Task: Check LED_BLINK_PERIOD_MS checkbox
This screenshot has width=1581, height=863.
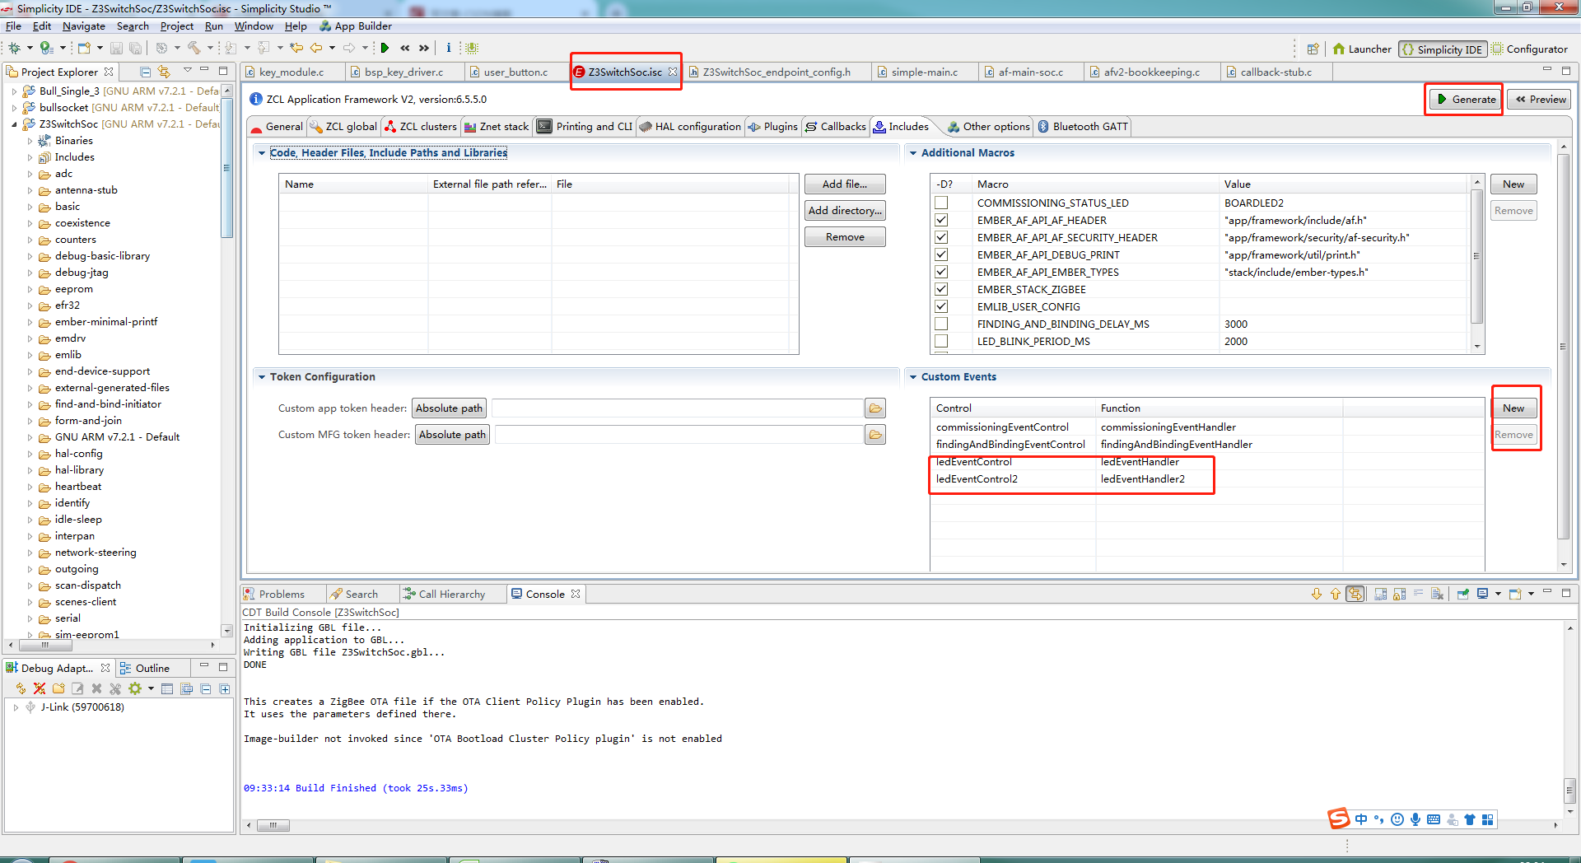Action: [x=941, y=341]
